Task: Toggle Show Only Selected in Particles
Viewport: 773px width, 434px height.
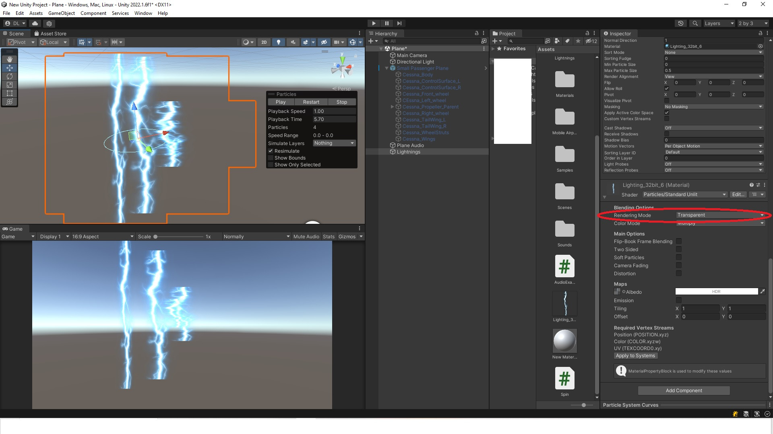Action: (x=271, y=164)
